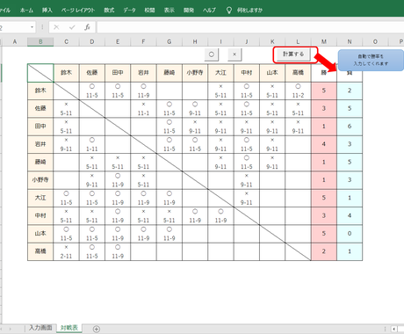Select the 高橋 row wins cell showing 2
This screenshot has height=334, width=404.
(324, 251)
